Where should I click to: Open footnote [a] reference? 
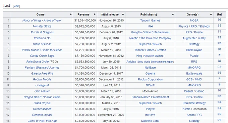pyautogui.click(x=219, y=19)
